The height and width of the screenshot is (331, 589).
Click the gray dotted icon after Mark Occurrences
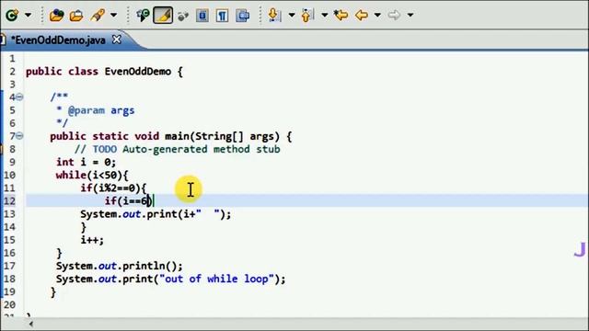tap(183, 16)
